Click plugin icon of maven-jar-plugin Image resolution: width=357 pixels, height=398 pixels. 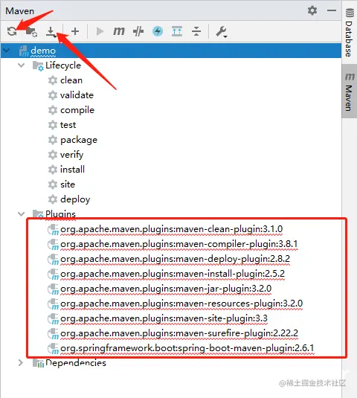pyautogui.click(x=53, y=289)
